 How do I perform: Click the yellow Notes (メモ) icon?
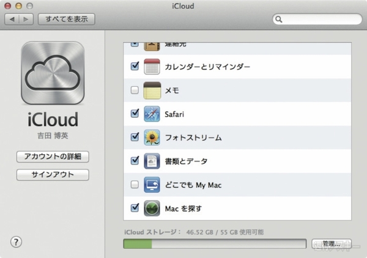tap(152, 90)
